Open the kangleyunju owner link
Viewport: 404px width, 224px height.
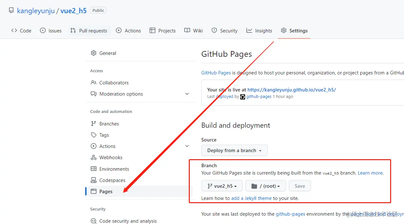[36, 11]
